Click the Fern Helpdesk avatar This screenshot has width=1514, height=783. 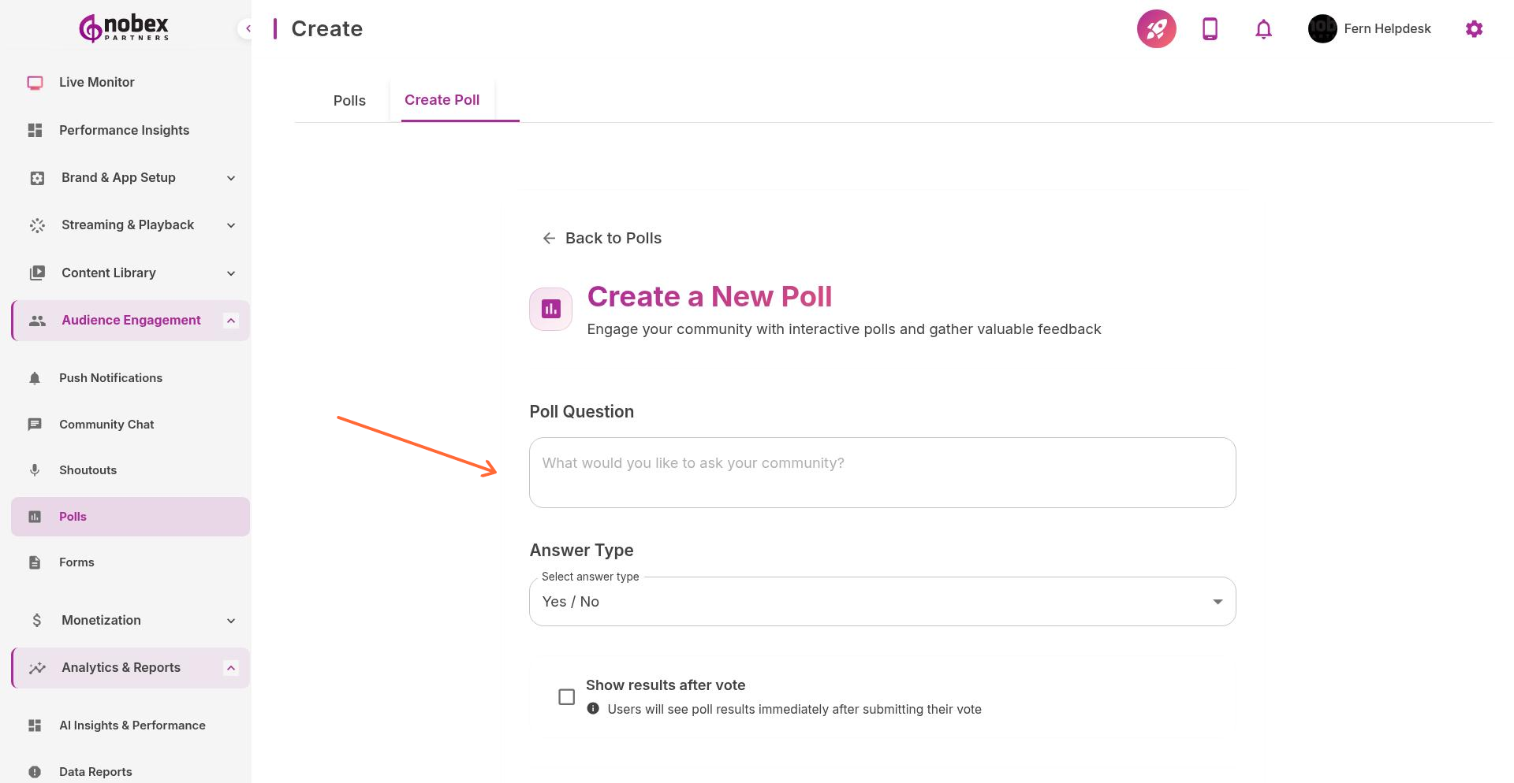[x=1322, y=28]
